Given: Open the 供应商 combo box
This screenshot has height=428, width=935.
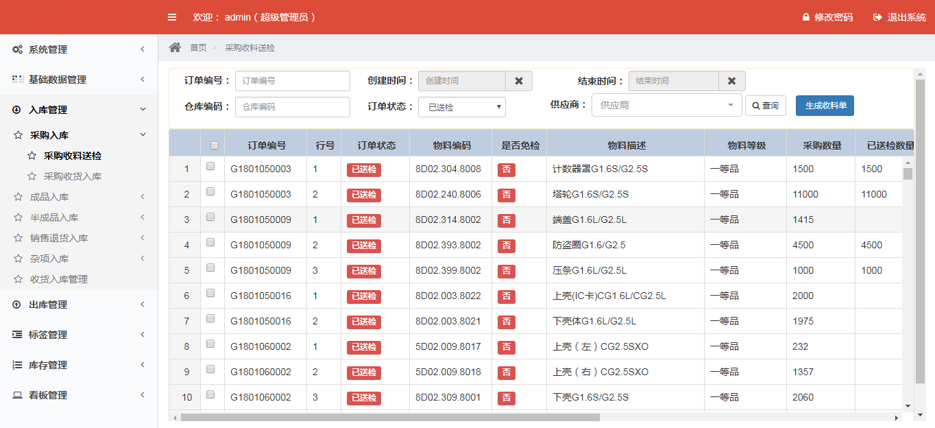Looking at the screenshot, I should (666, 106).
